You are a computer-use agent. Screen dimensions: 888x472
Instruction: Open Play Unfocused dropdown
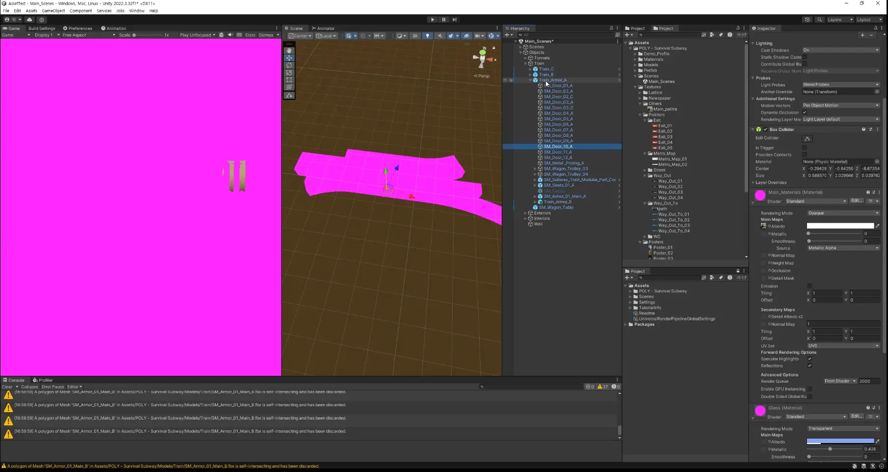[197, 35]
